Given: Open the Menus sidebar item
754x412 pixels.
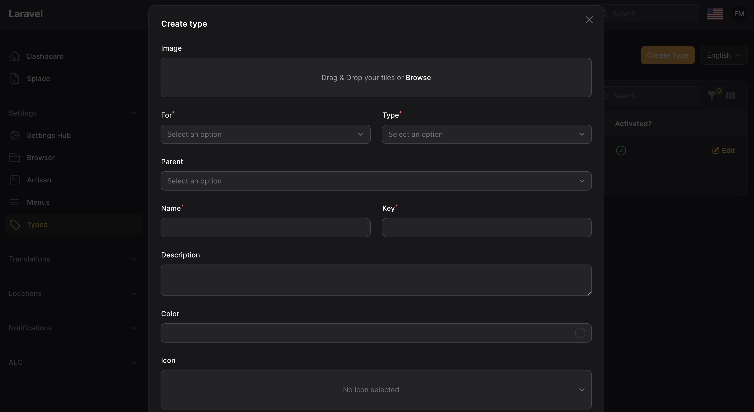Looking at the screenshot, I should [x=38, y=202].
